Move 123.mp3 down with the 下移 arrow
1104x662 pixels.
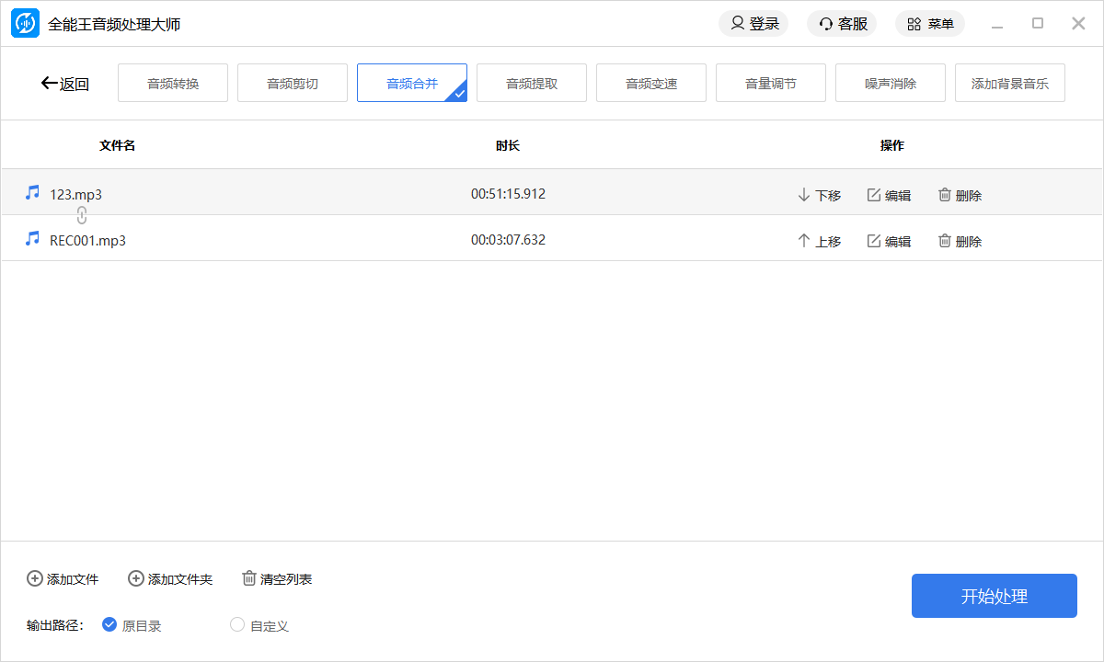click(804, 195)
